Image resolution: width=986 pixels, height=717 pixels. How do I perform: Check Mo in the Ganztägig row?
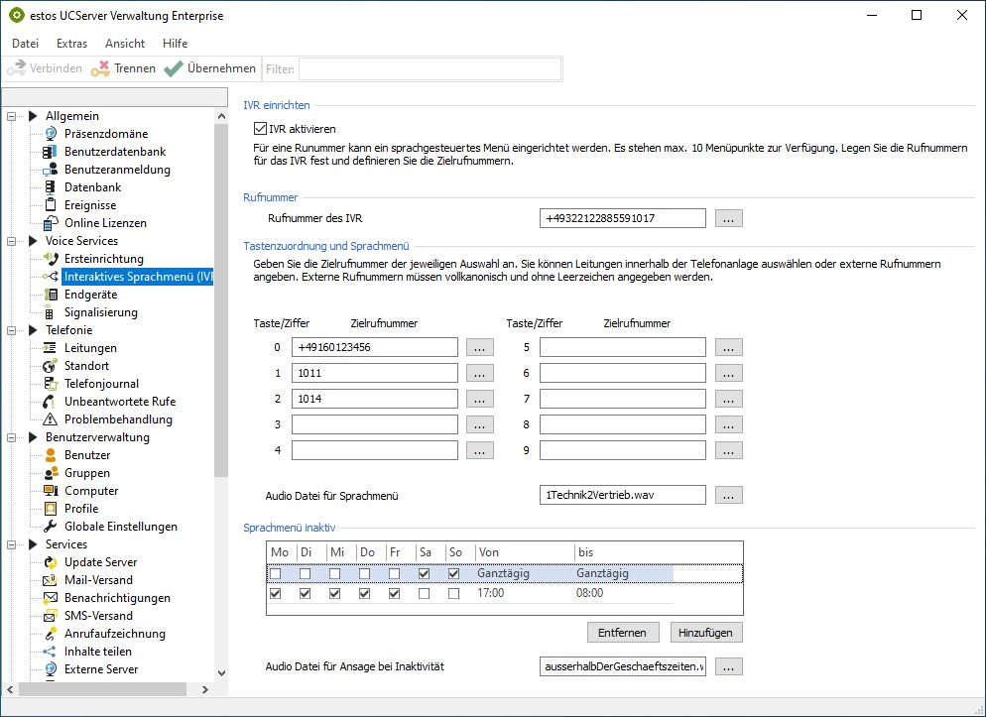276,574
